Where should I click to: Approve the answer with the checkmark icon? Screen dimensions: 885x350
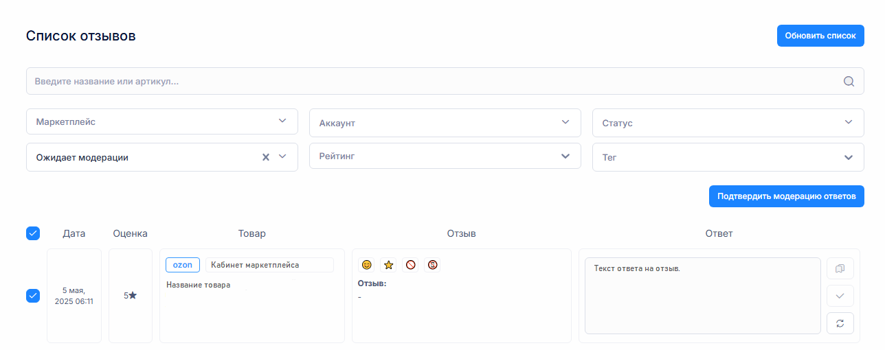pyautogui.click(x=840, y=296)
